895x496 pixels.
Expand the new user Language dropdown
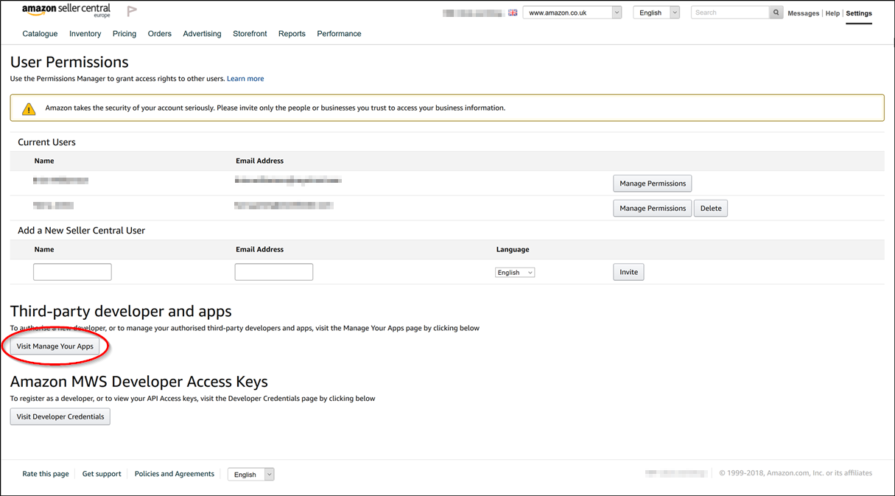click(x=514, y=272)
